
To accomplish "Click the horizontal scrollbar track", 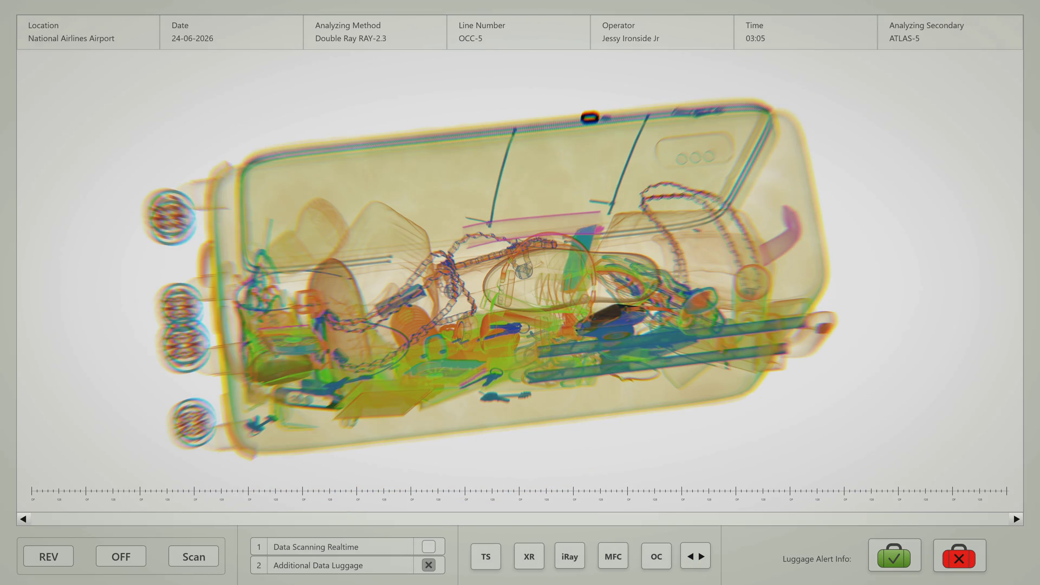I will click(520, 519).
